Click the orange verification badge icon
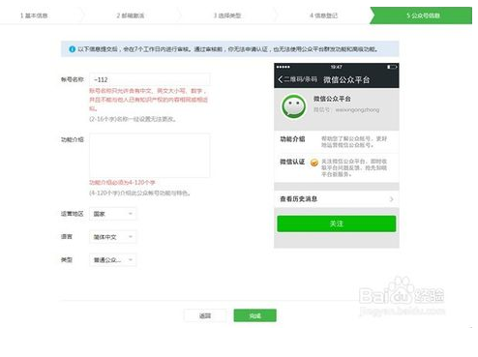This screenshot has width=478, height=357. coord(314,163)
